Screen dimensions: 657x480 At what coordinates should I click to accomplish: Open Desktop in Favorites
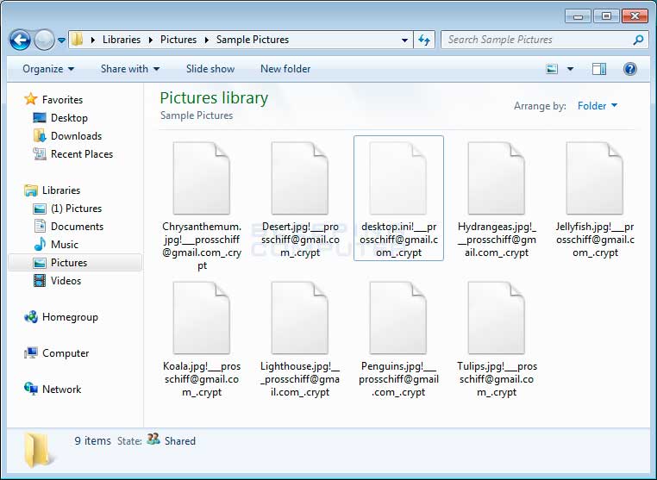pos(69,118)
